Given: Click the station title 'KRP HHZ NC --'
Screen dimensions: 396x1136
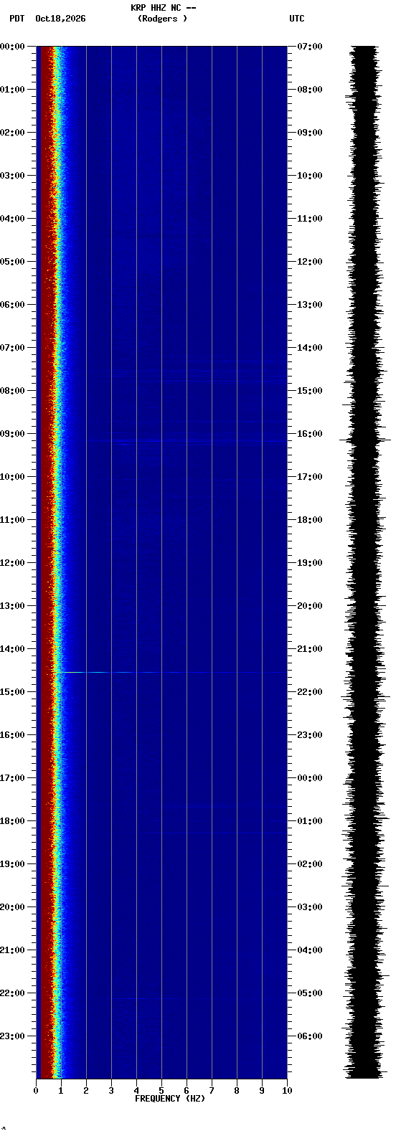Looking at the screenshot, I should (x=163, y=8).
